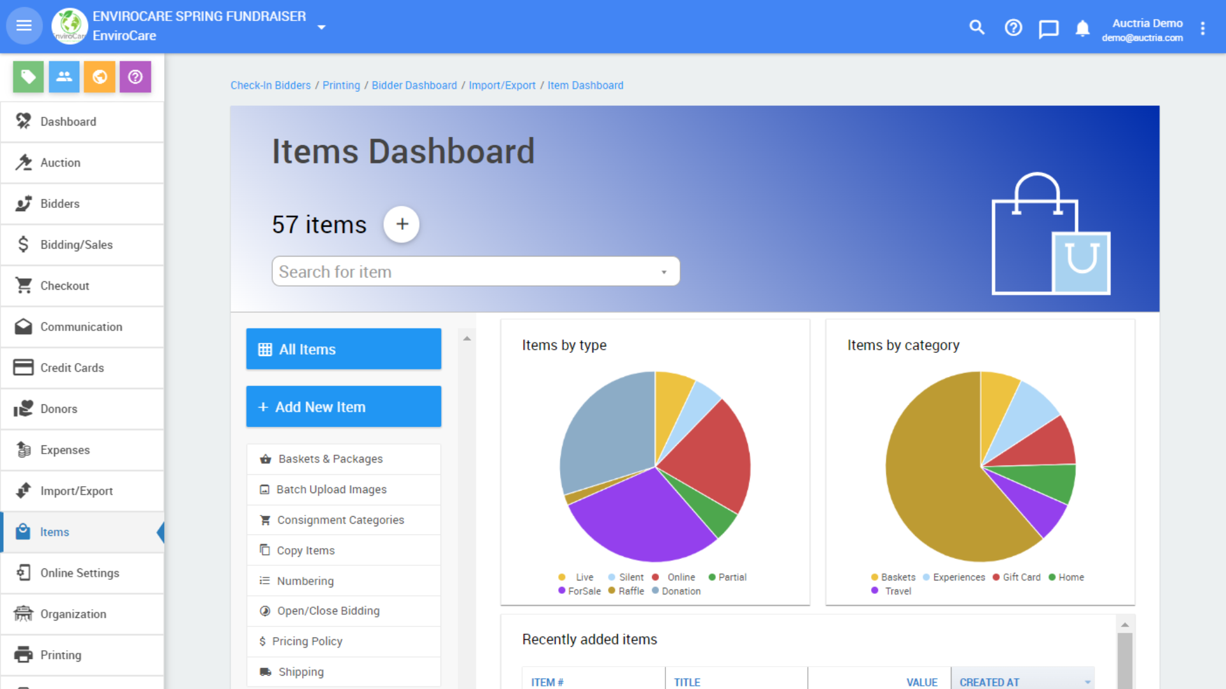The width and height of the screenshot is (1226, 689).
Task: Click the Add New Item button
Action: [344, 406]
